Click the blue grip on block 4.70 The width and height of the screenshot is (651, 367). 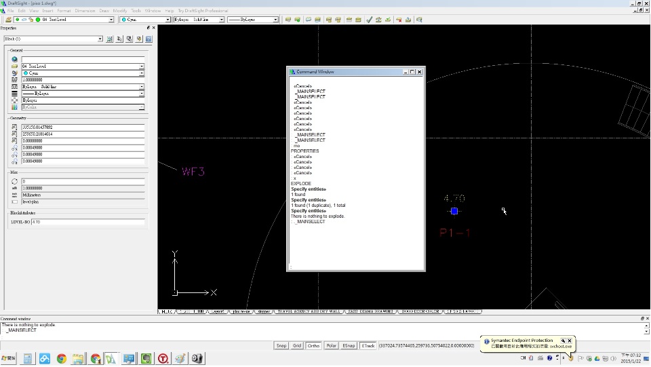coord(454,212)
